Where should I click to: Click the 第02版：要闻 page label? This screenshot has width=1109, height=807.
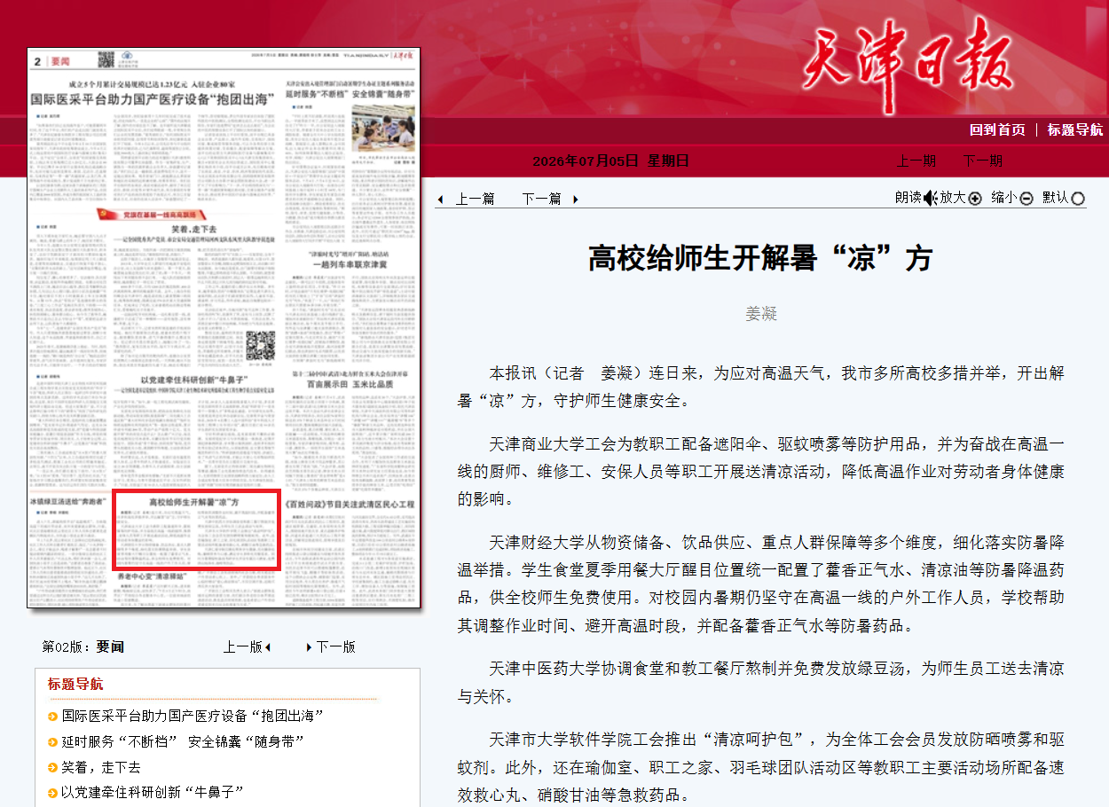(x=83, y=647)
